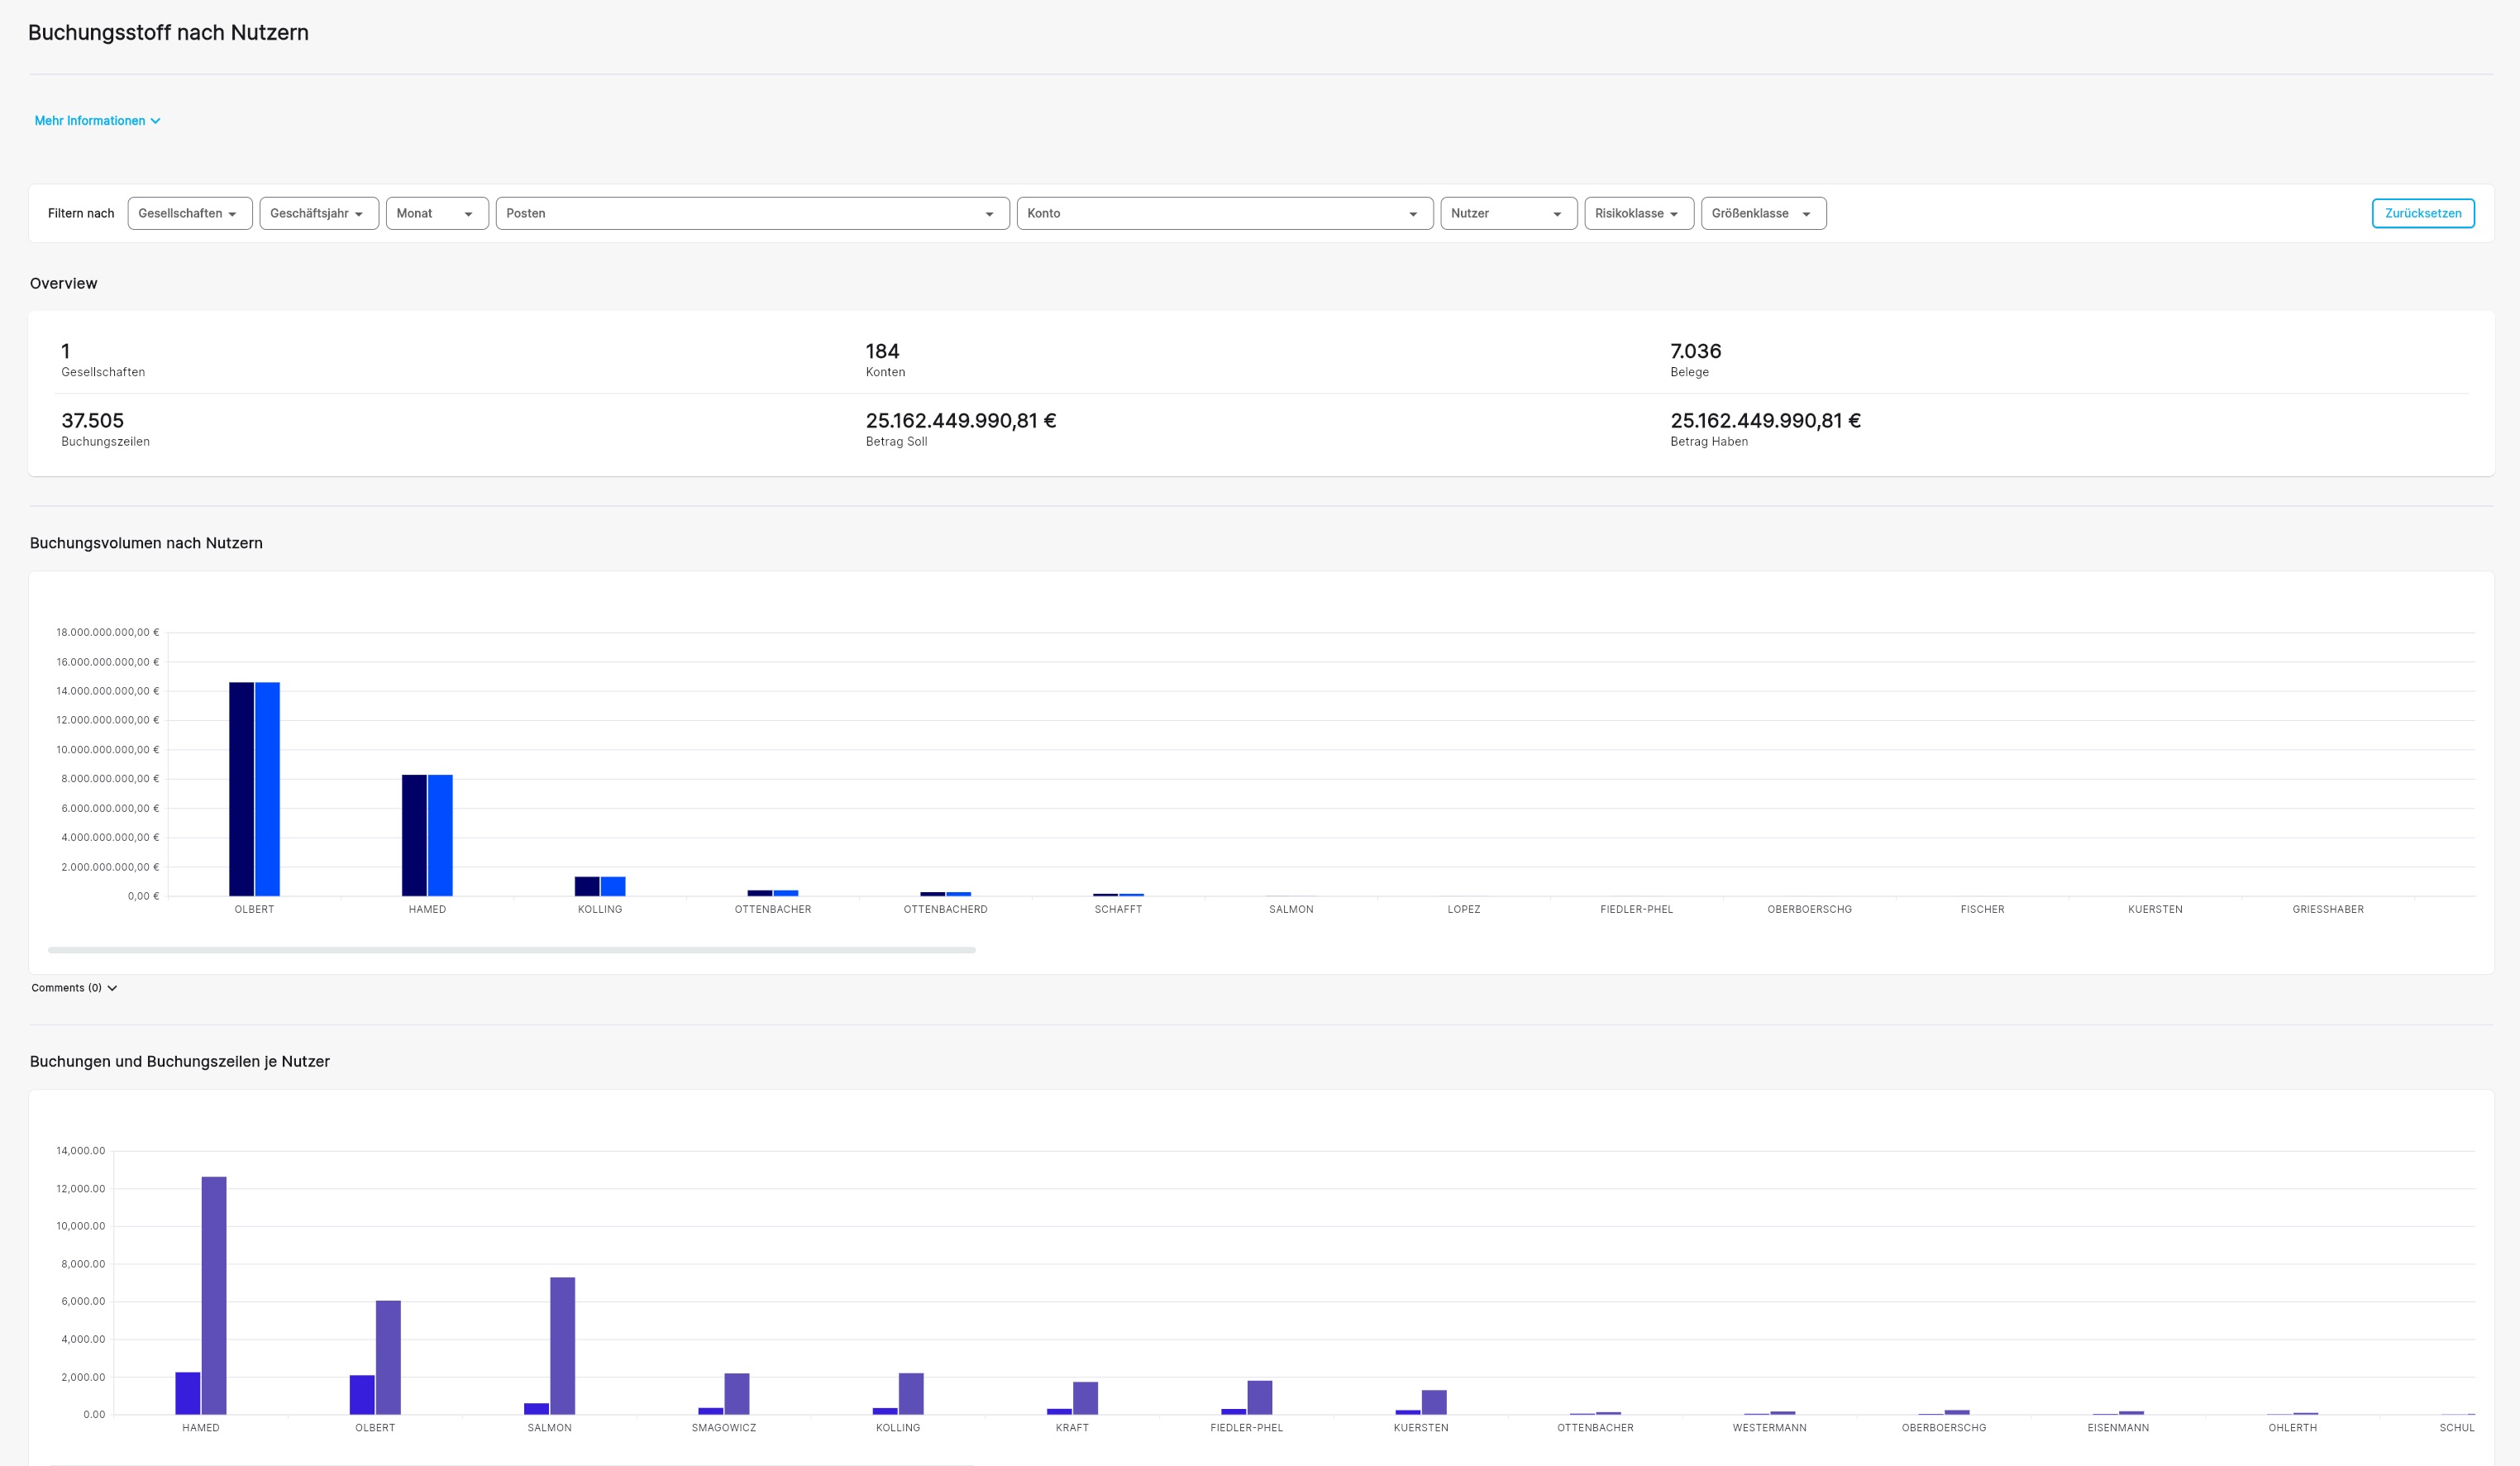Click the horizontal scrollbar under the Buchungsvolumen chart
This screenshot has height=1466, width=2520.
point(511,950)
